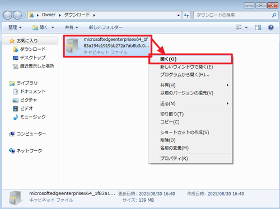280x209 pixels.
Task: Select ライブラリ in the navigation pane
Action: coord(27,83)
